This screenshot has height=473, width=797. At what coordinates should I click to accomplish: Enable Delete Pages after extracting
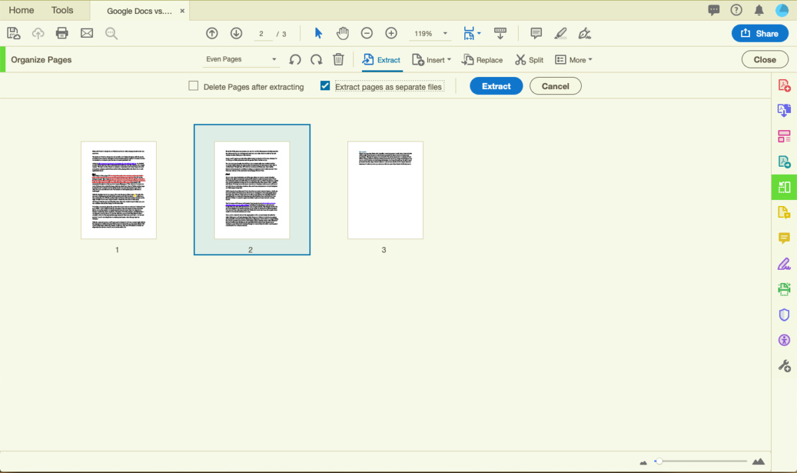(x=193, y=86)
